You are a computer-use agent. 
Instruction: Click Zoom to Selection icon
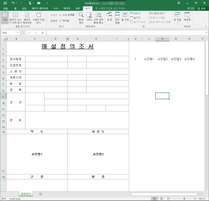(x=98, y=18)
